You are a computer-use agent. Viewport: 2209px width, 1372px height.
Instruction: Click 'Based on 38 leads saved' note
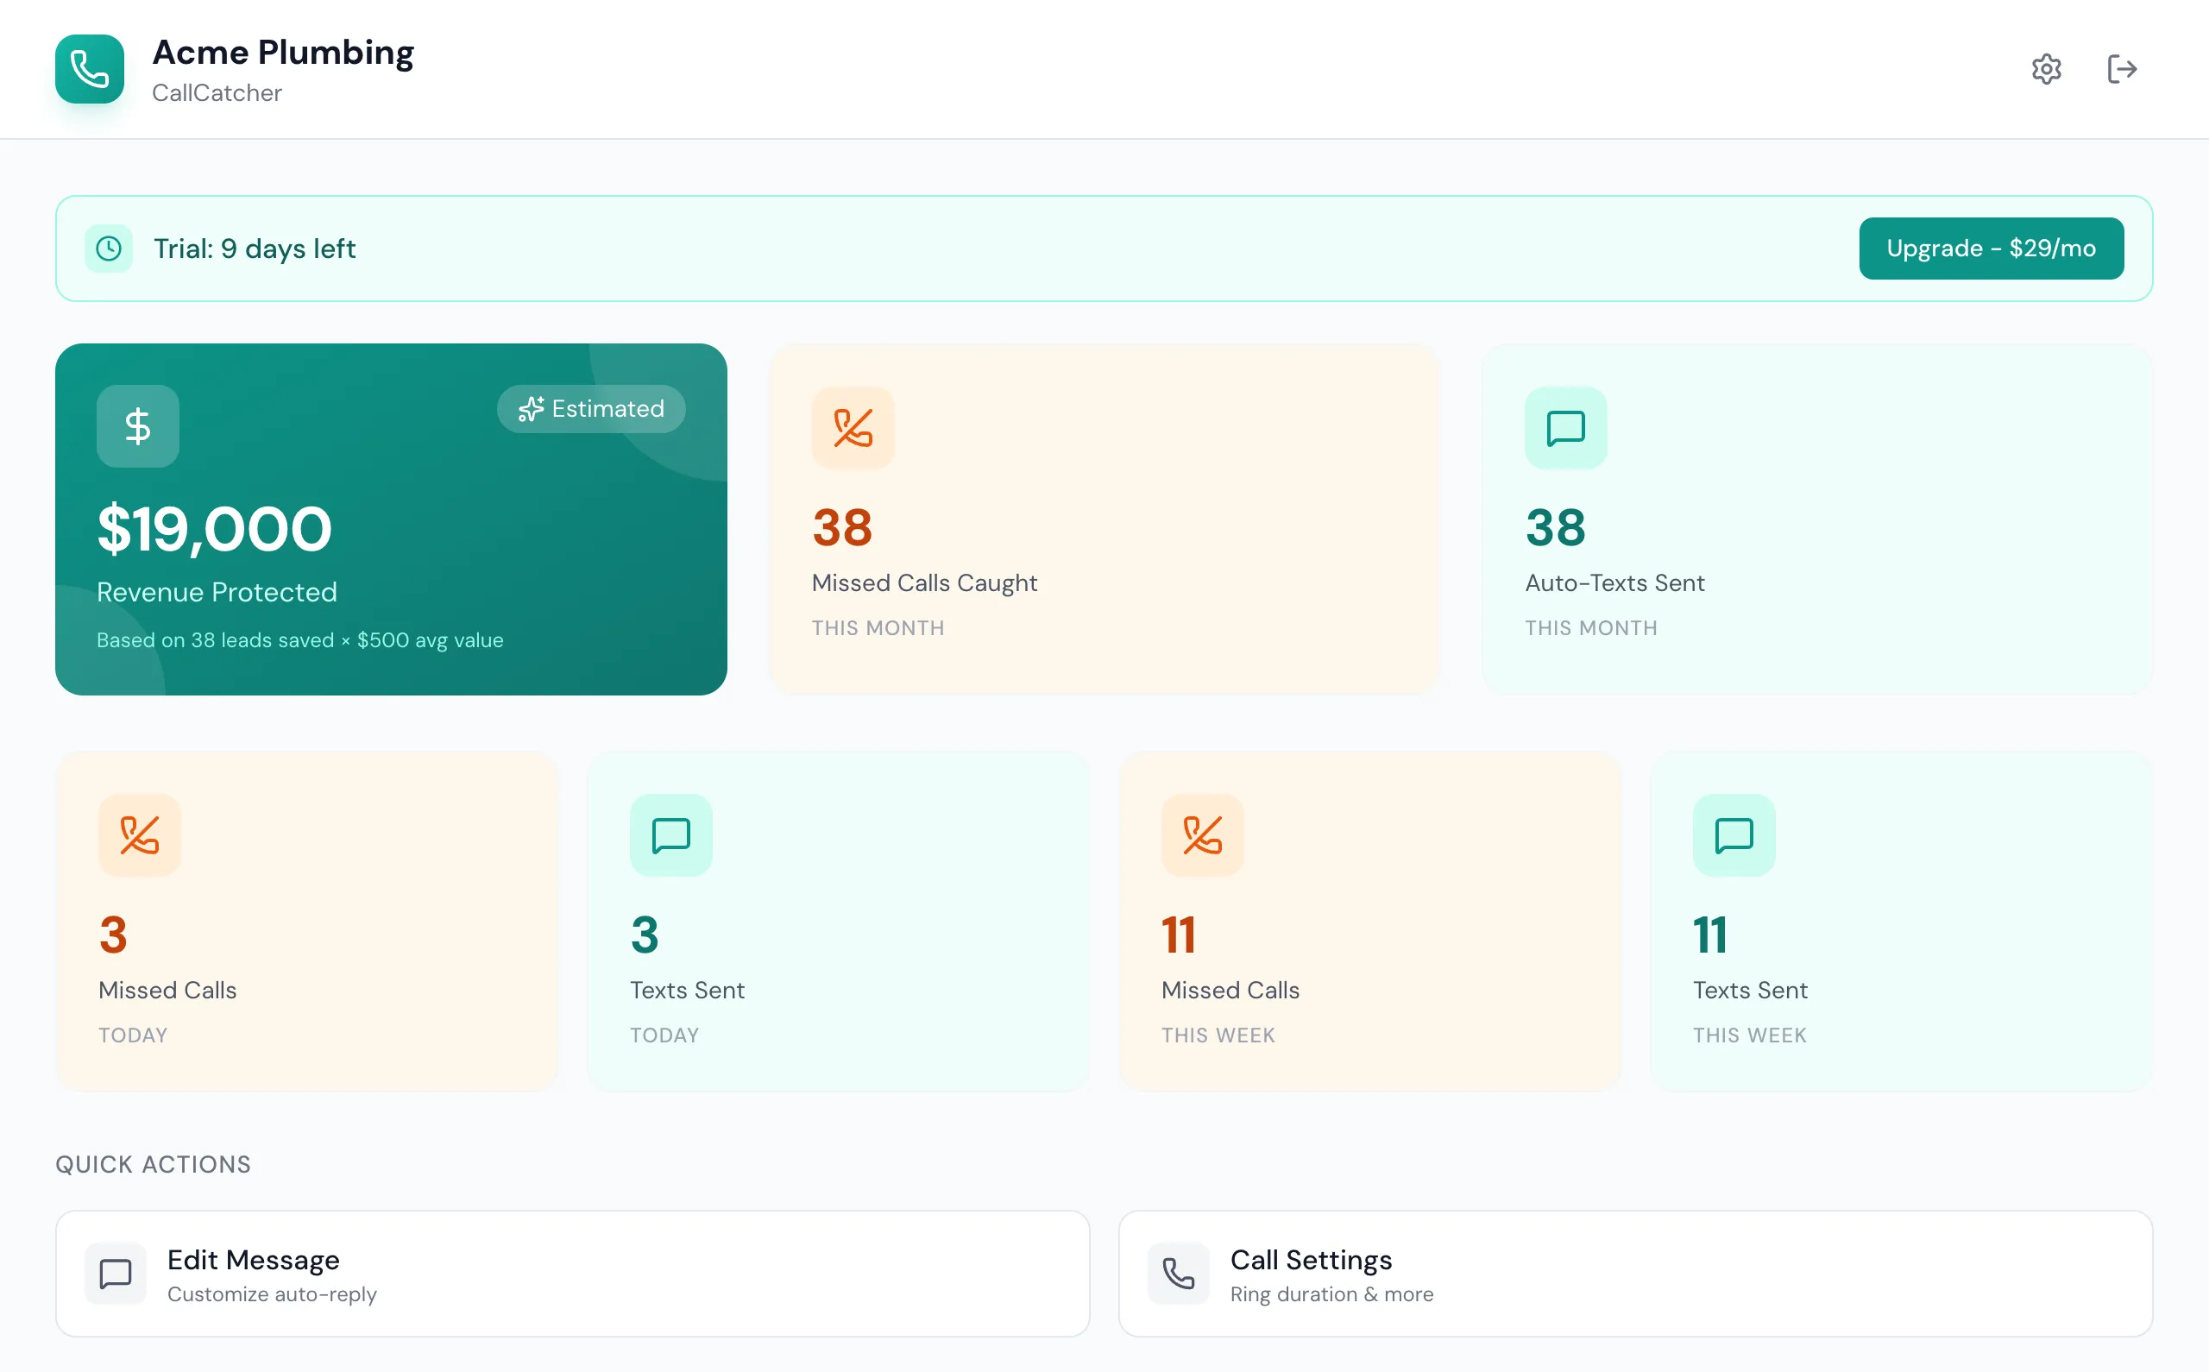pos(300,640)
